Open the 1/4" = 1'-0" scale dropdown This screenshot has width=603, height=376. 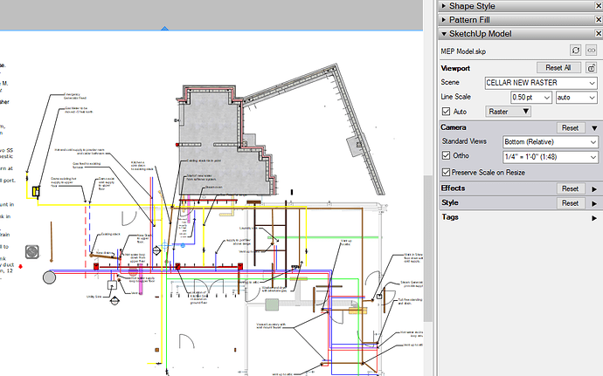point(551,157)
